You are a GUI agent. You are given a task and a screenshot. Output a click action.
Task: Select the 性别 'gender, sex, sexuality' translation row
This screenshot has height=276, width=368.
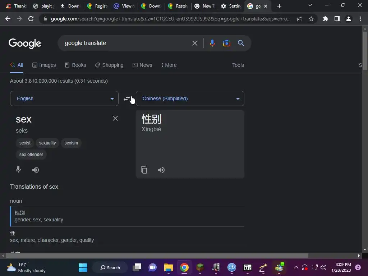(127, 216)
